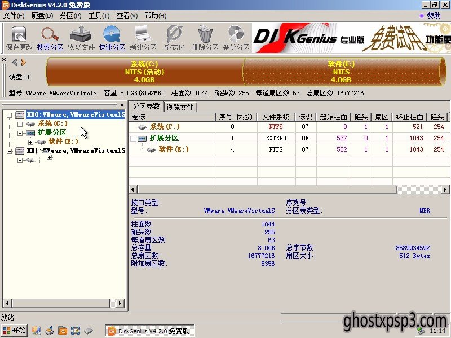Click the Save Changes (保存更改) toolbar icon
Screen dimensions: 451x338
tap(19, 38)
